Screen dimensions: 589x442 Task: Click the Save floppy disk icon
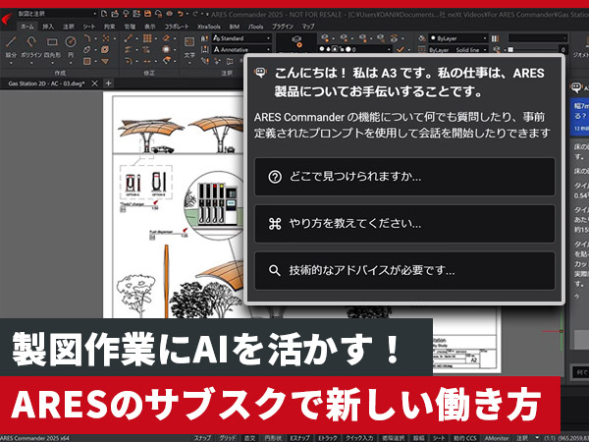pos(147,14)
